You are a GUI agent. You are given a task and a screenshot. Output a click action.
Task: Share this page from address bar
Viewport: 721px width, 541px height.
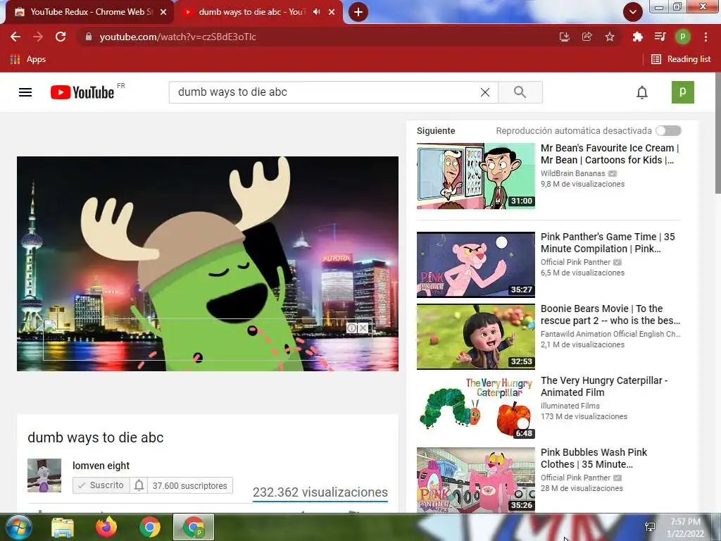(x=587, y=37)
